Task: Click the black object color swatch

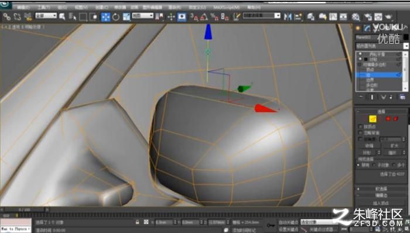Action: (405, 37)
